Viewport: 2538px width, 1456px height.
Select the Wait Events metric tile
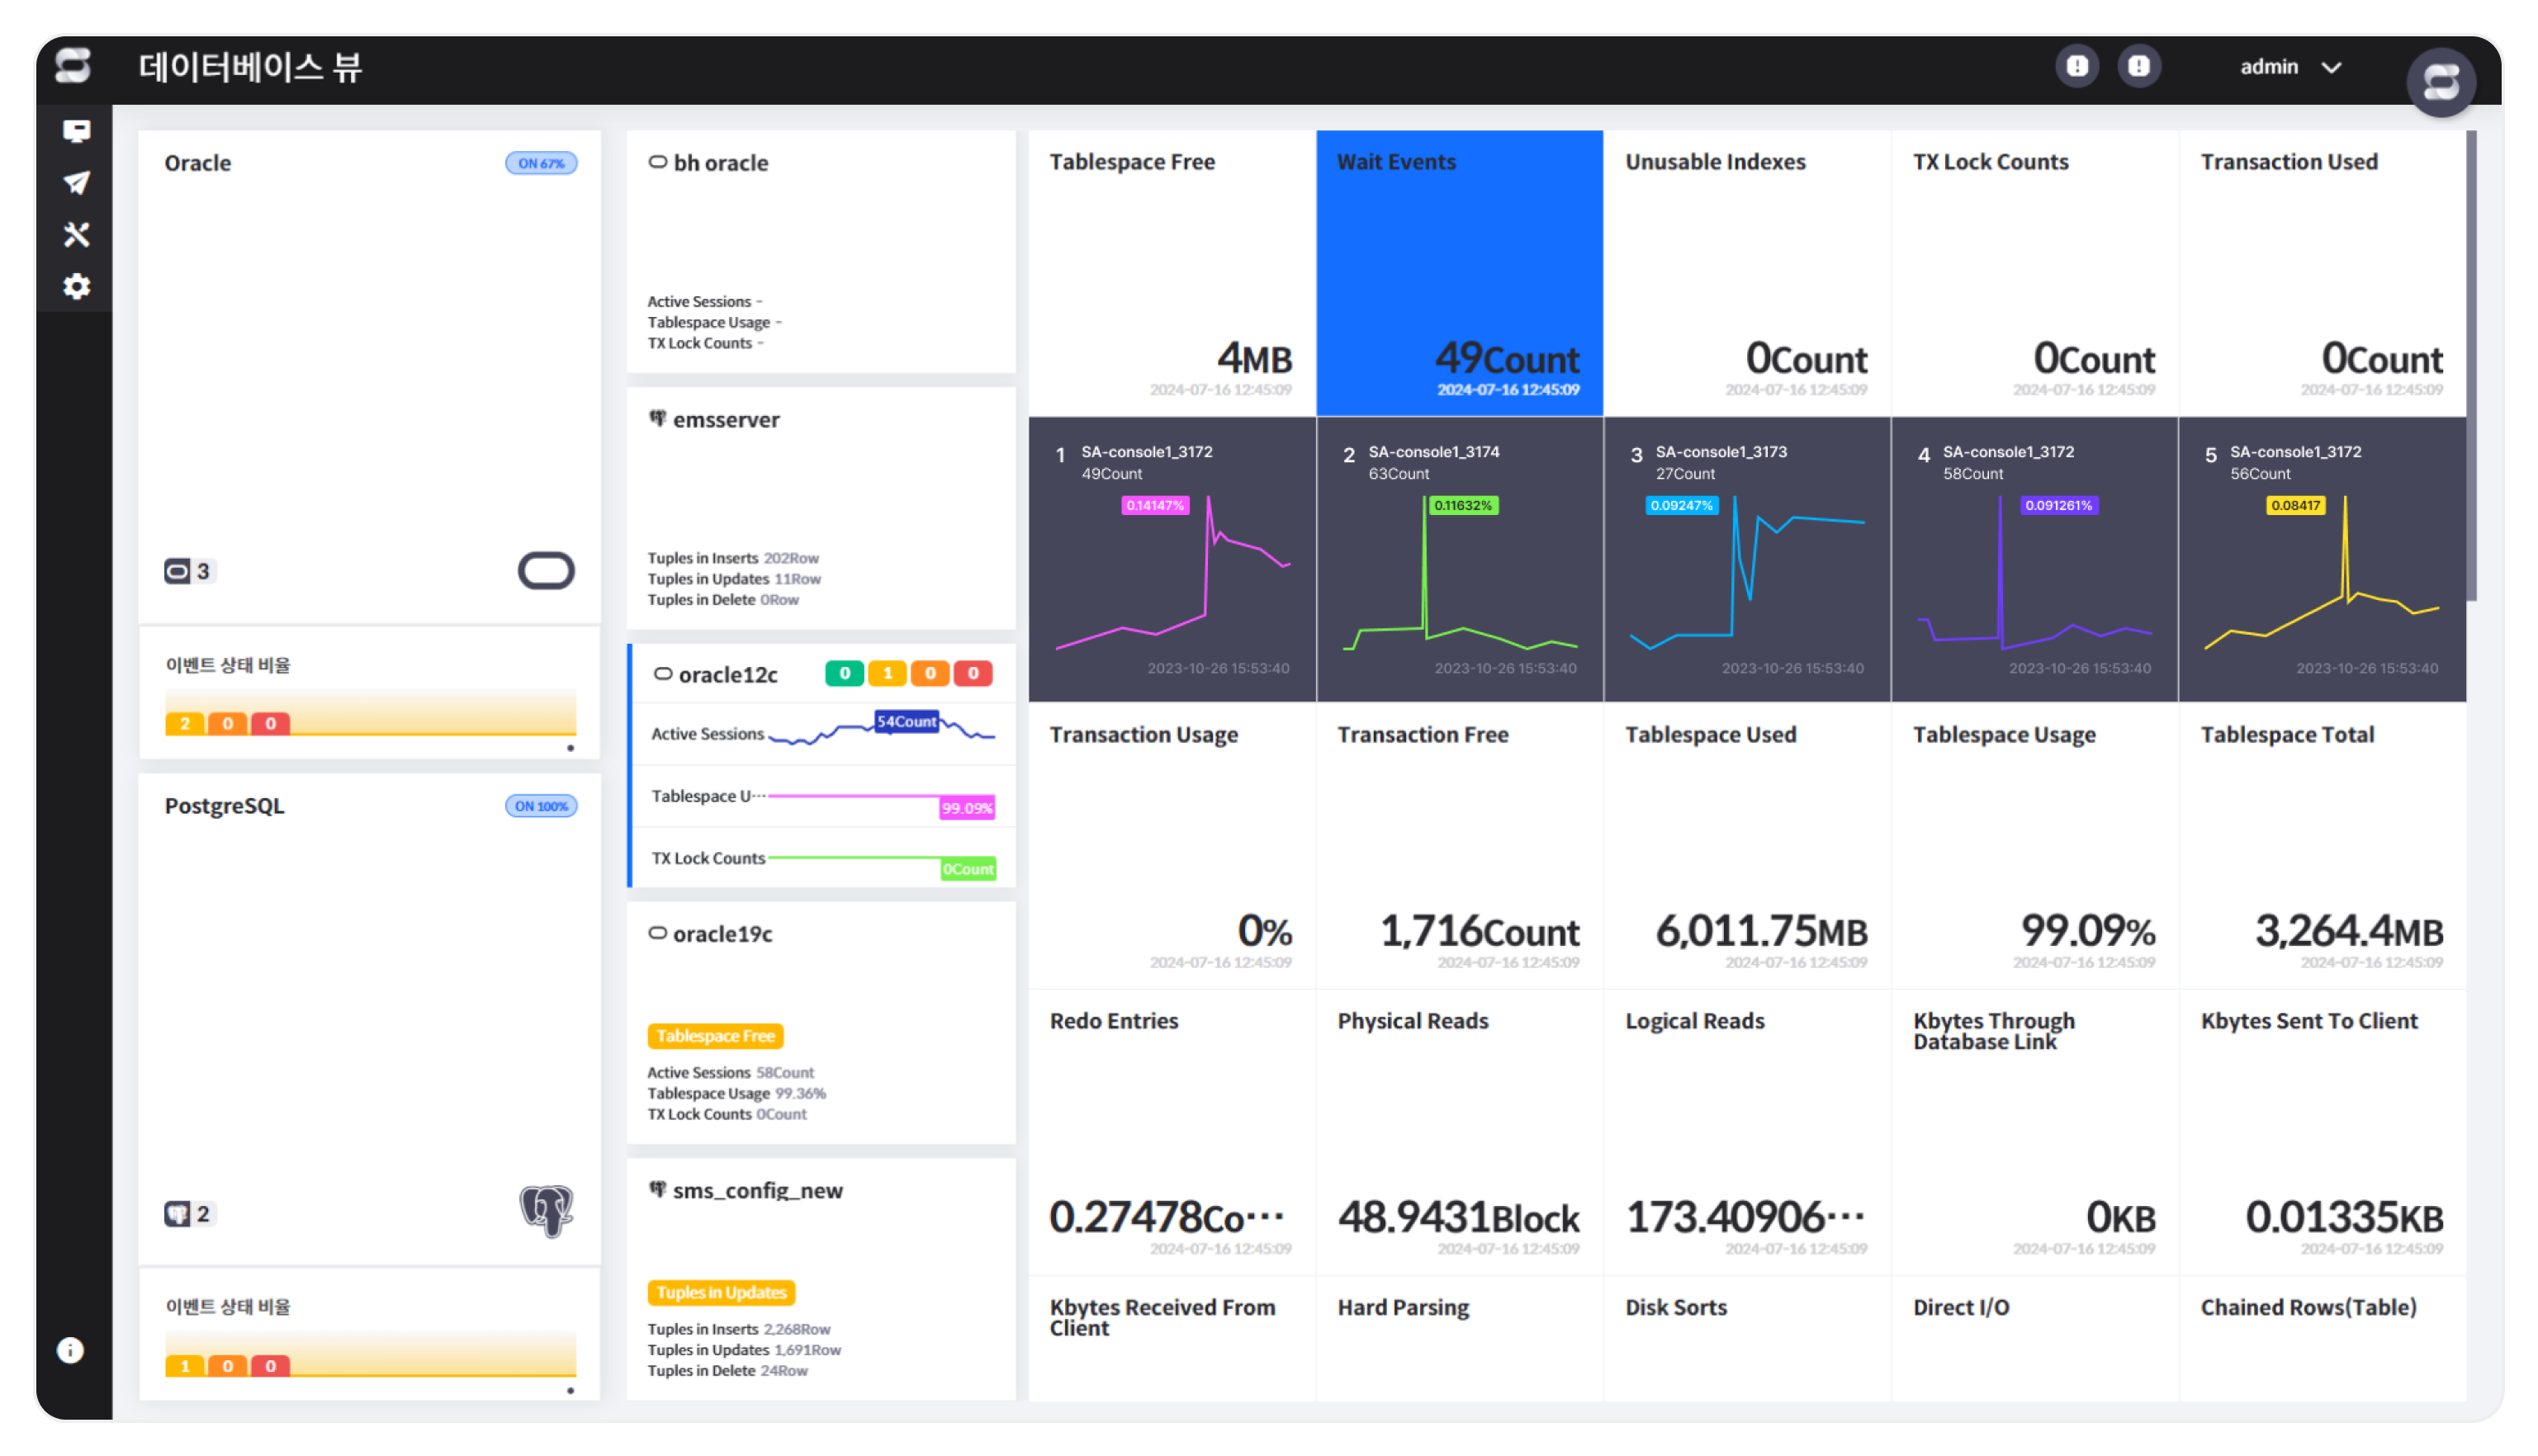[x=1459, y=272]
